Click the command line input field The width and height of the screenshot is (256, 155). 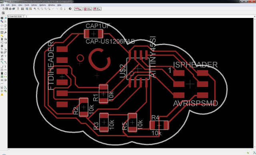[140, 16]
